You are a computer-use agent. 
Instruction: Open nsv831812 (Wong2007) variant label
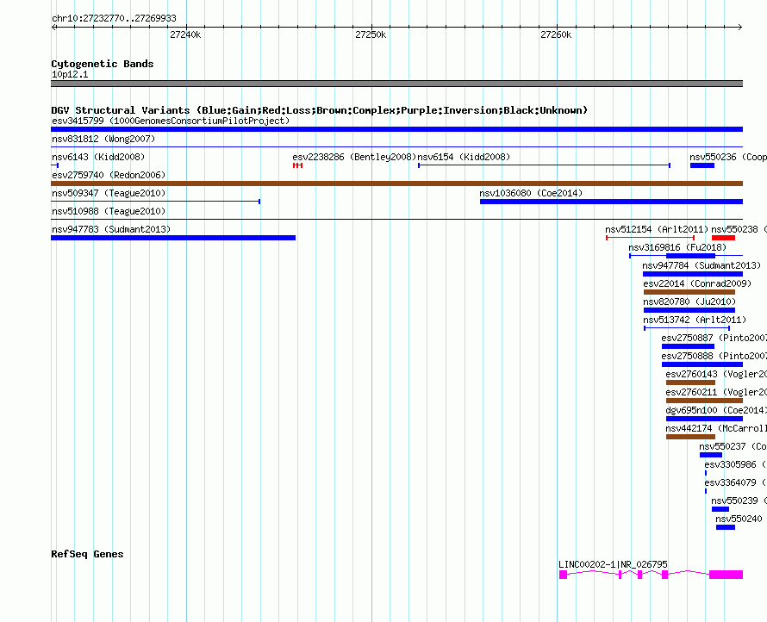pyautogui.click(x=103, y=139)
